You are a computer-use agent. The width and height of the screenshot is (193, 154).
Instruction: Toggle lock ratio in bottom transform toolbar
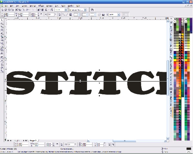(x=57, y=144)
